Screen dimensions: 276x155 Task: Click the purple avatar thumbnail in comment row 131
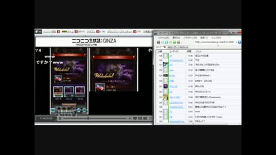click(166, 86)
